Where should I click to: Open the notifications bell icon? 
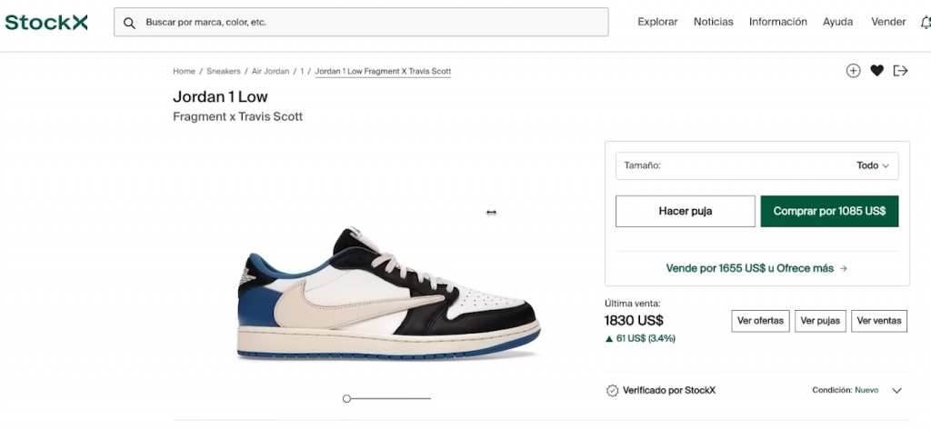[x=926, y=23]
